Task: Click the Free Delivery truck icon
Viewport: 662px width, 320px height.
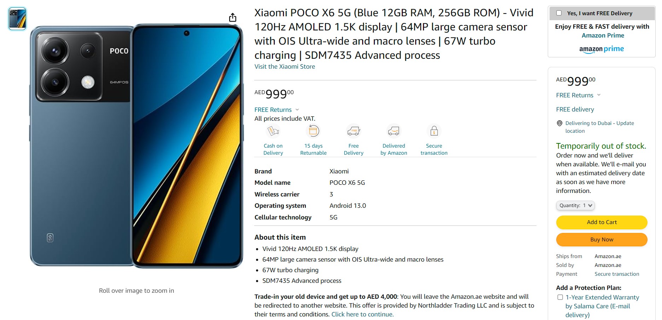Action: pos(353,131)
